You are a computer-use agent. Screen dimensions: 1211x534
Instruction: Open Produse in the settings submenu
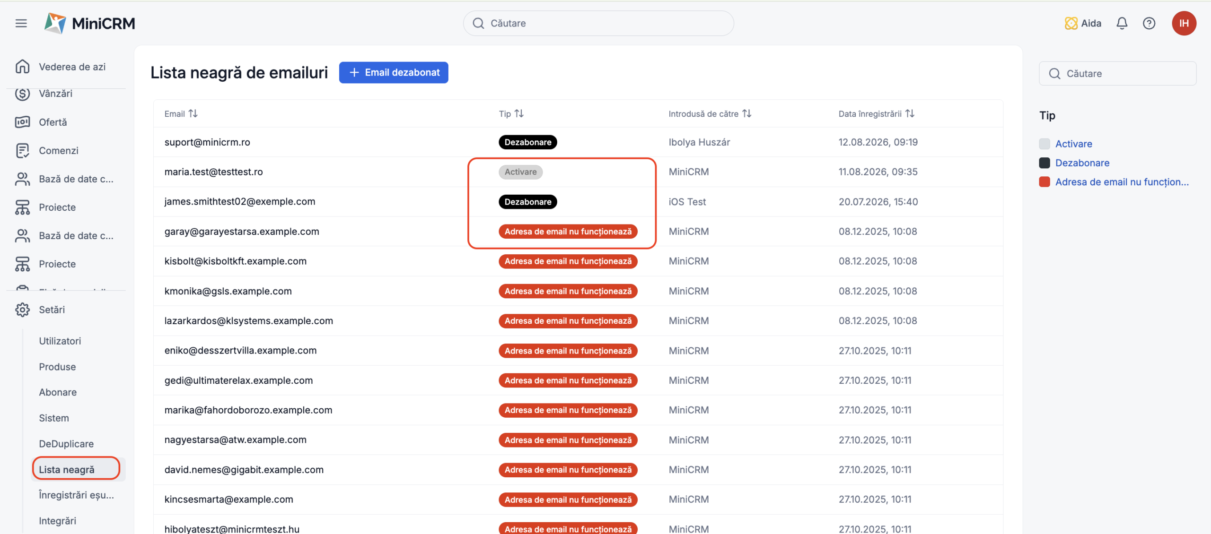pyautogui.click(x=57, y=367)
